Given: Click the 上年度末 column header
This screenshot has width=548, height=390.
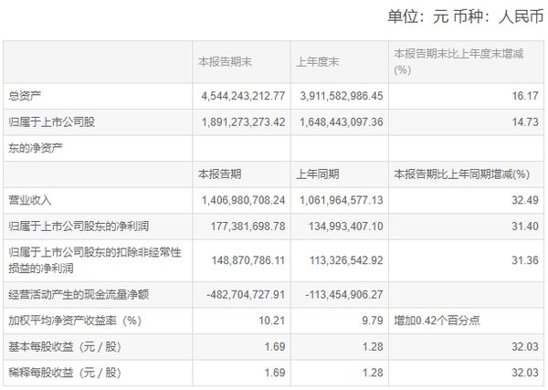Looking at the screenshot, I should tap(317, 61).
